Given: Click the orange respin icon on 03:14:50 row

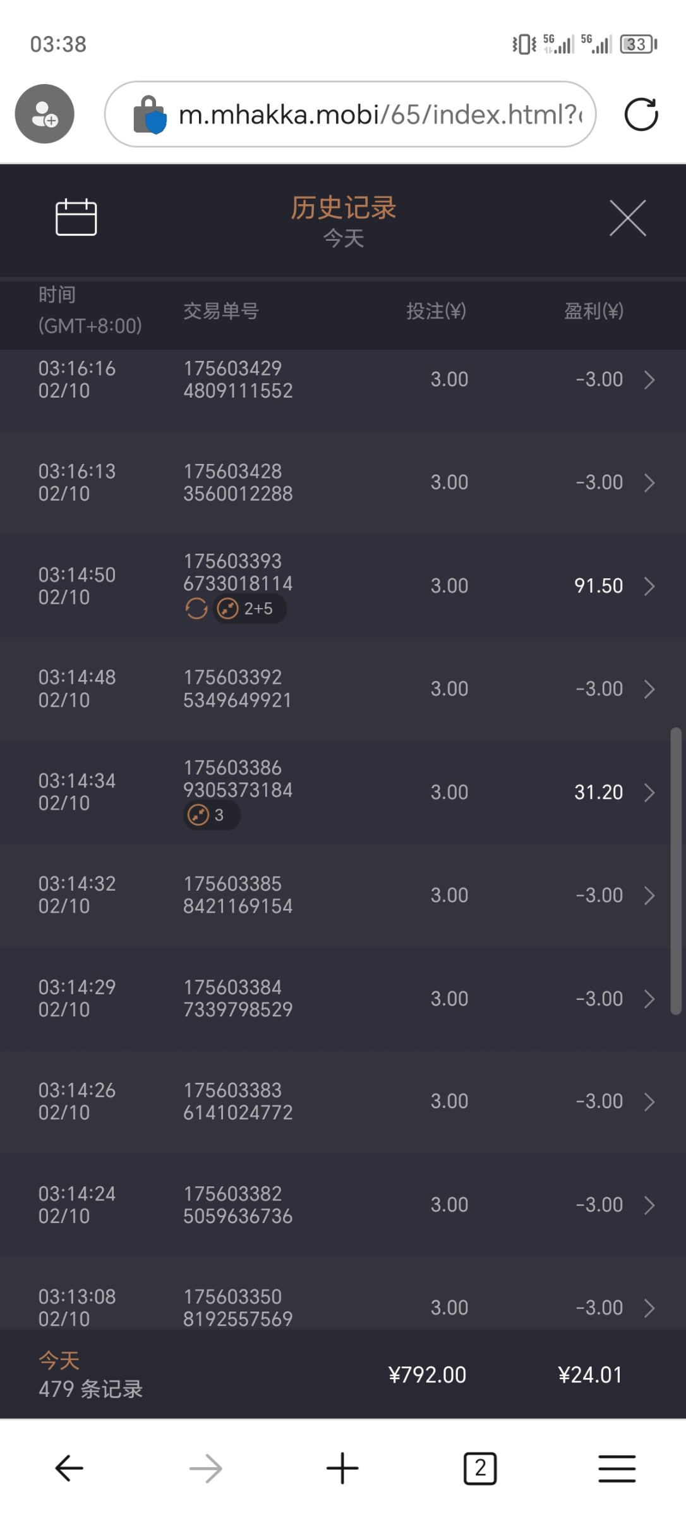Looking at the screenshot, I should (x=196, y=609).
